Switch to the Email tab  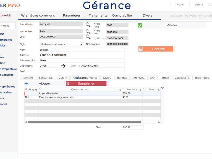(165, 78)
